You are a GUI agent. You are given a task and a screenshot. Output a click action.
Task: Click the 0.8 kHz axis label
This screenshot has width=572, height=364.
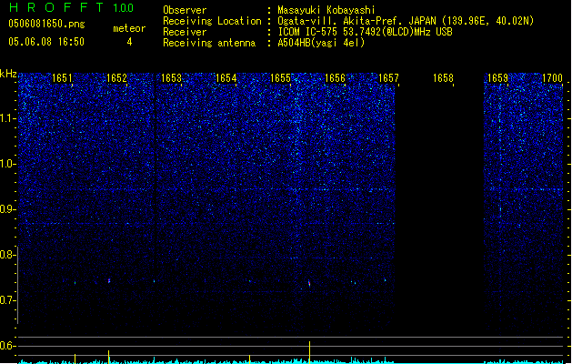(x=7, y=255)
